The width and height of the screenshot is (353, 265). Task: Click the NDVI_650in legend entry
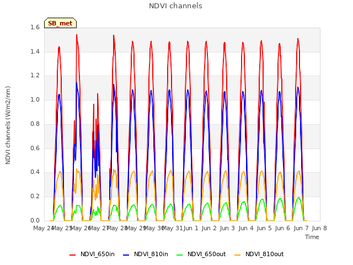[92, 254]
